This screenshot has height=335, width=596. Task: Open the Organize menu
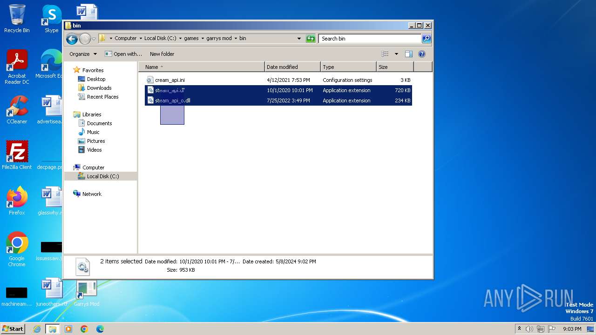[x=83, y=54]
